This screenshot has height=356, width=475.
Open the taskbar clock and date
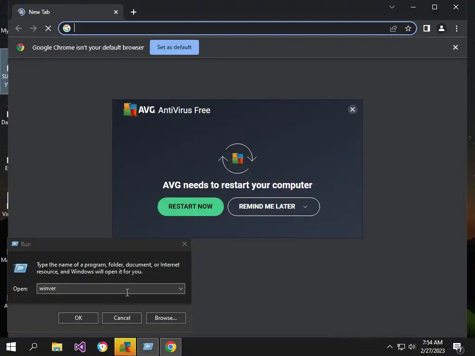pyautogui.click(x=433, y=347)
